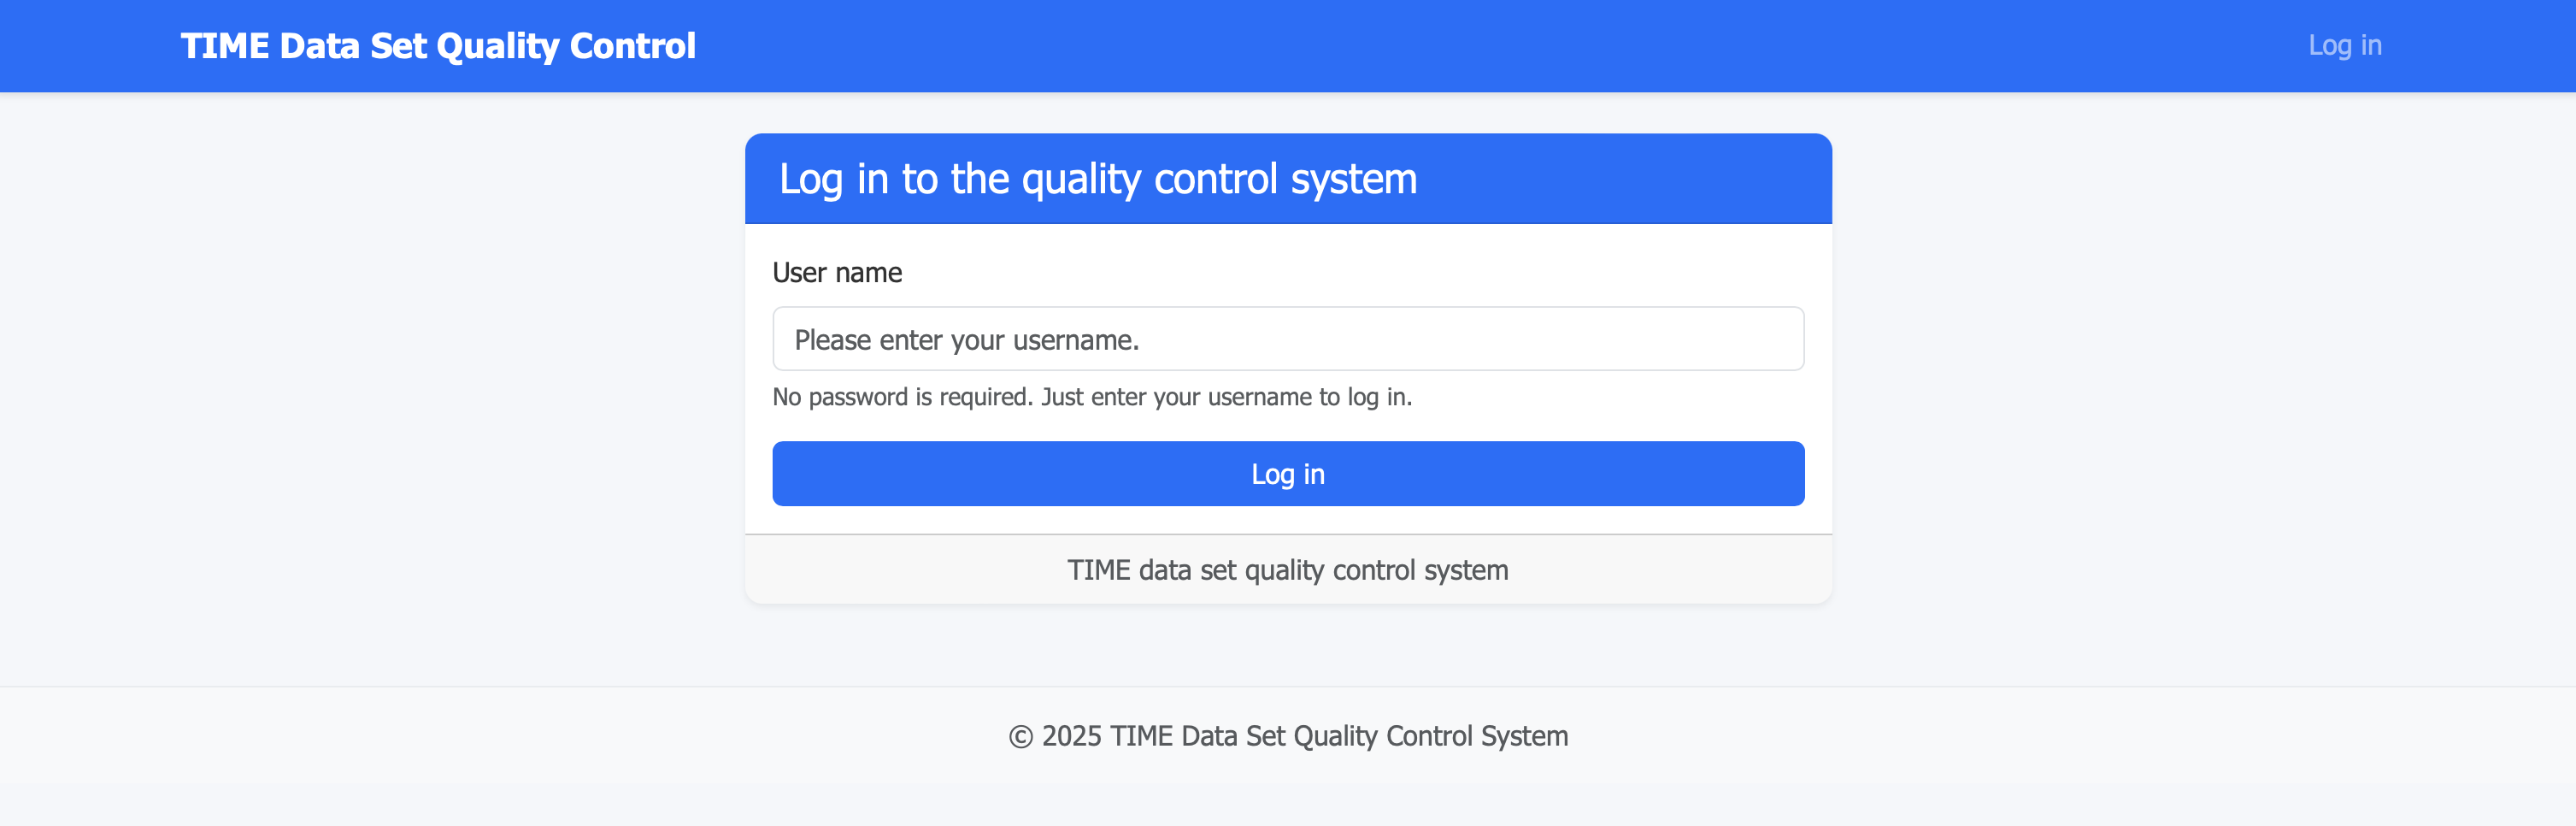This screenshot has height=826, width=2576.
Task: Click the 2025 copyright footer text
Action: (1303, 736)
